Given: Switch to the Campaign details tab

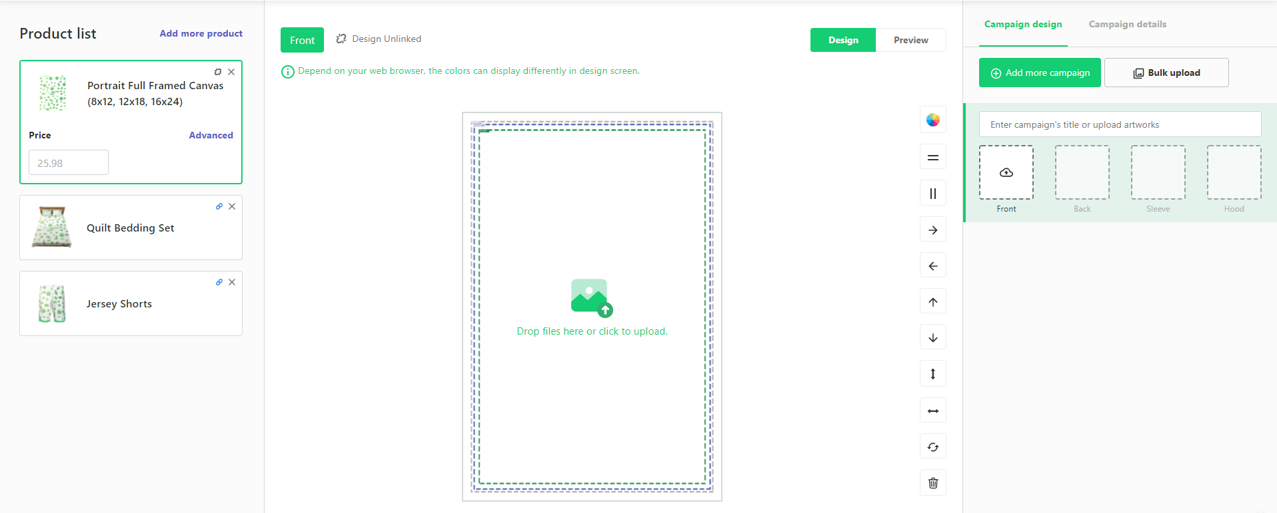Looking at the screenshot, I should pyautogui.click(x=1128, y=24).
